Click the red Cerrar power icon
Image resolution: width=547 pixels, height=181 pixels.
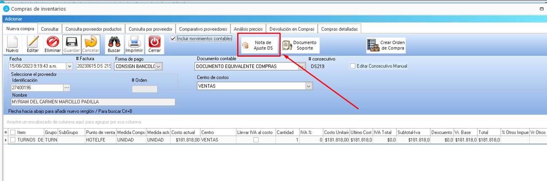coord(154,42)
